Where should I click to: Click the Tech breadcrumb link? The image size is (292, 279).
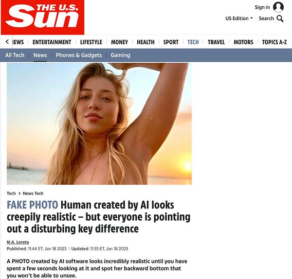coord(11,193)
